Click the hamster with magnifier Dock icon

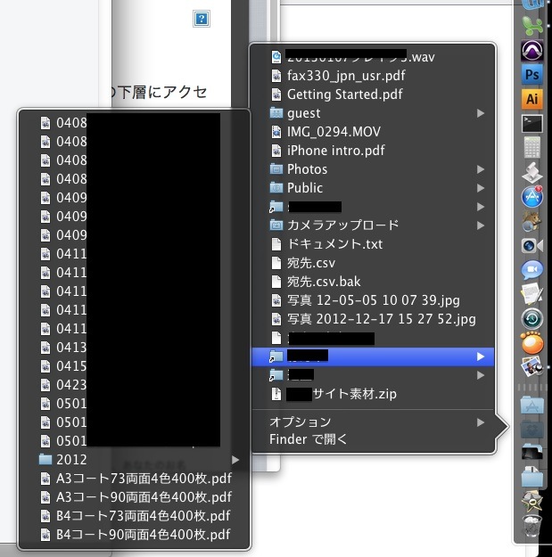point(532,221)
